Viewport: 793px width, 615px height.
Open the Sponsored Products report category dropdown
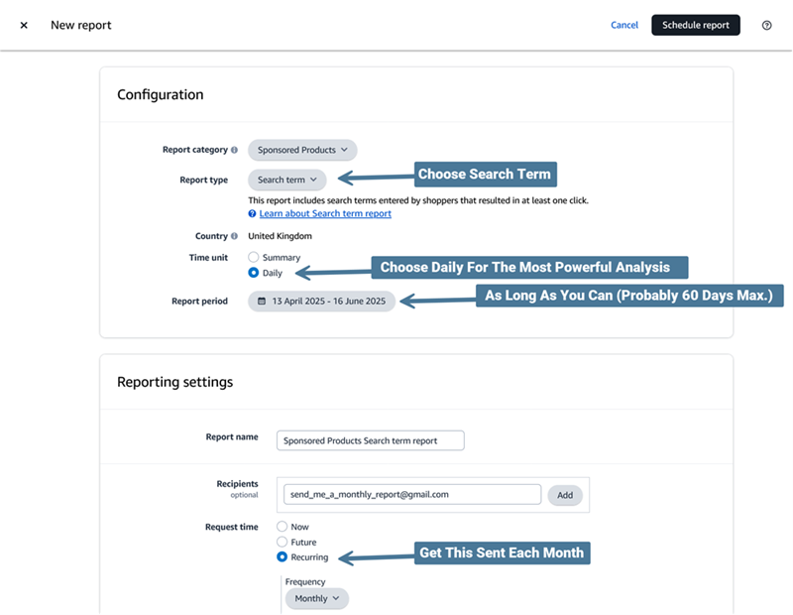(301, 150)
